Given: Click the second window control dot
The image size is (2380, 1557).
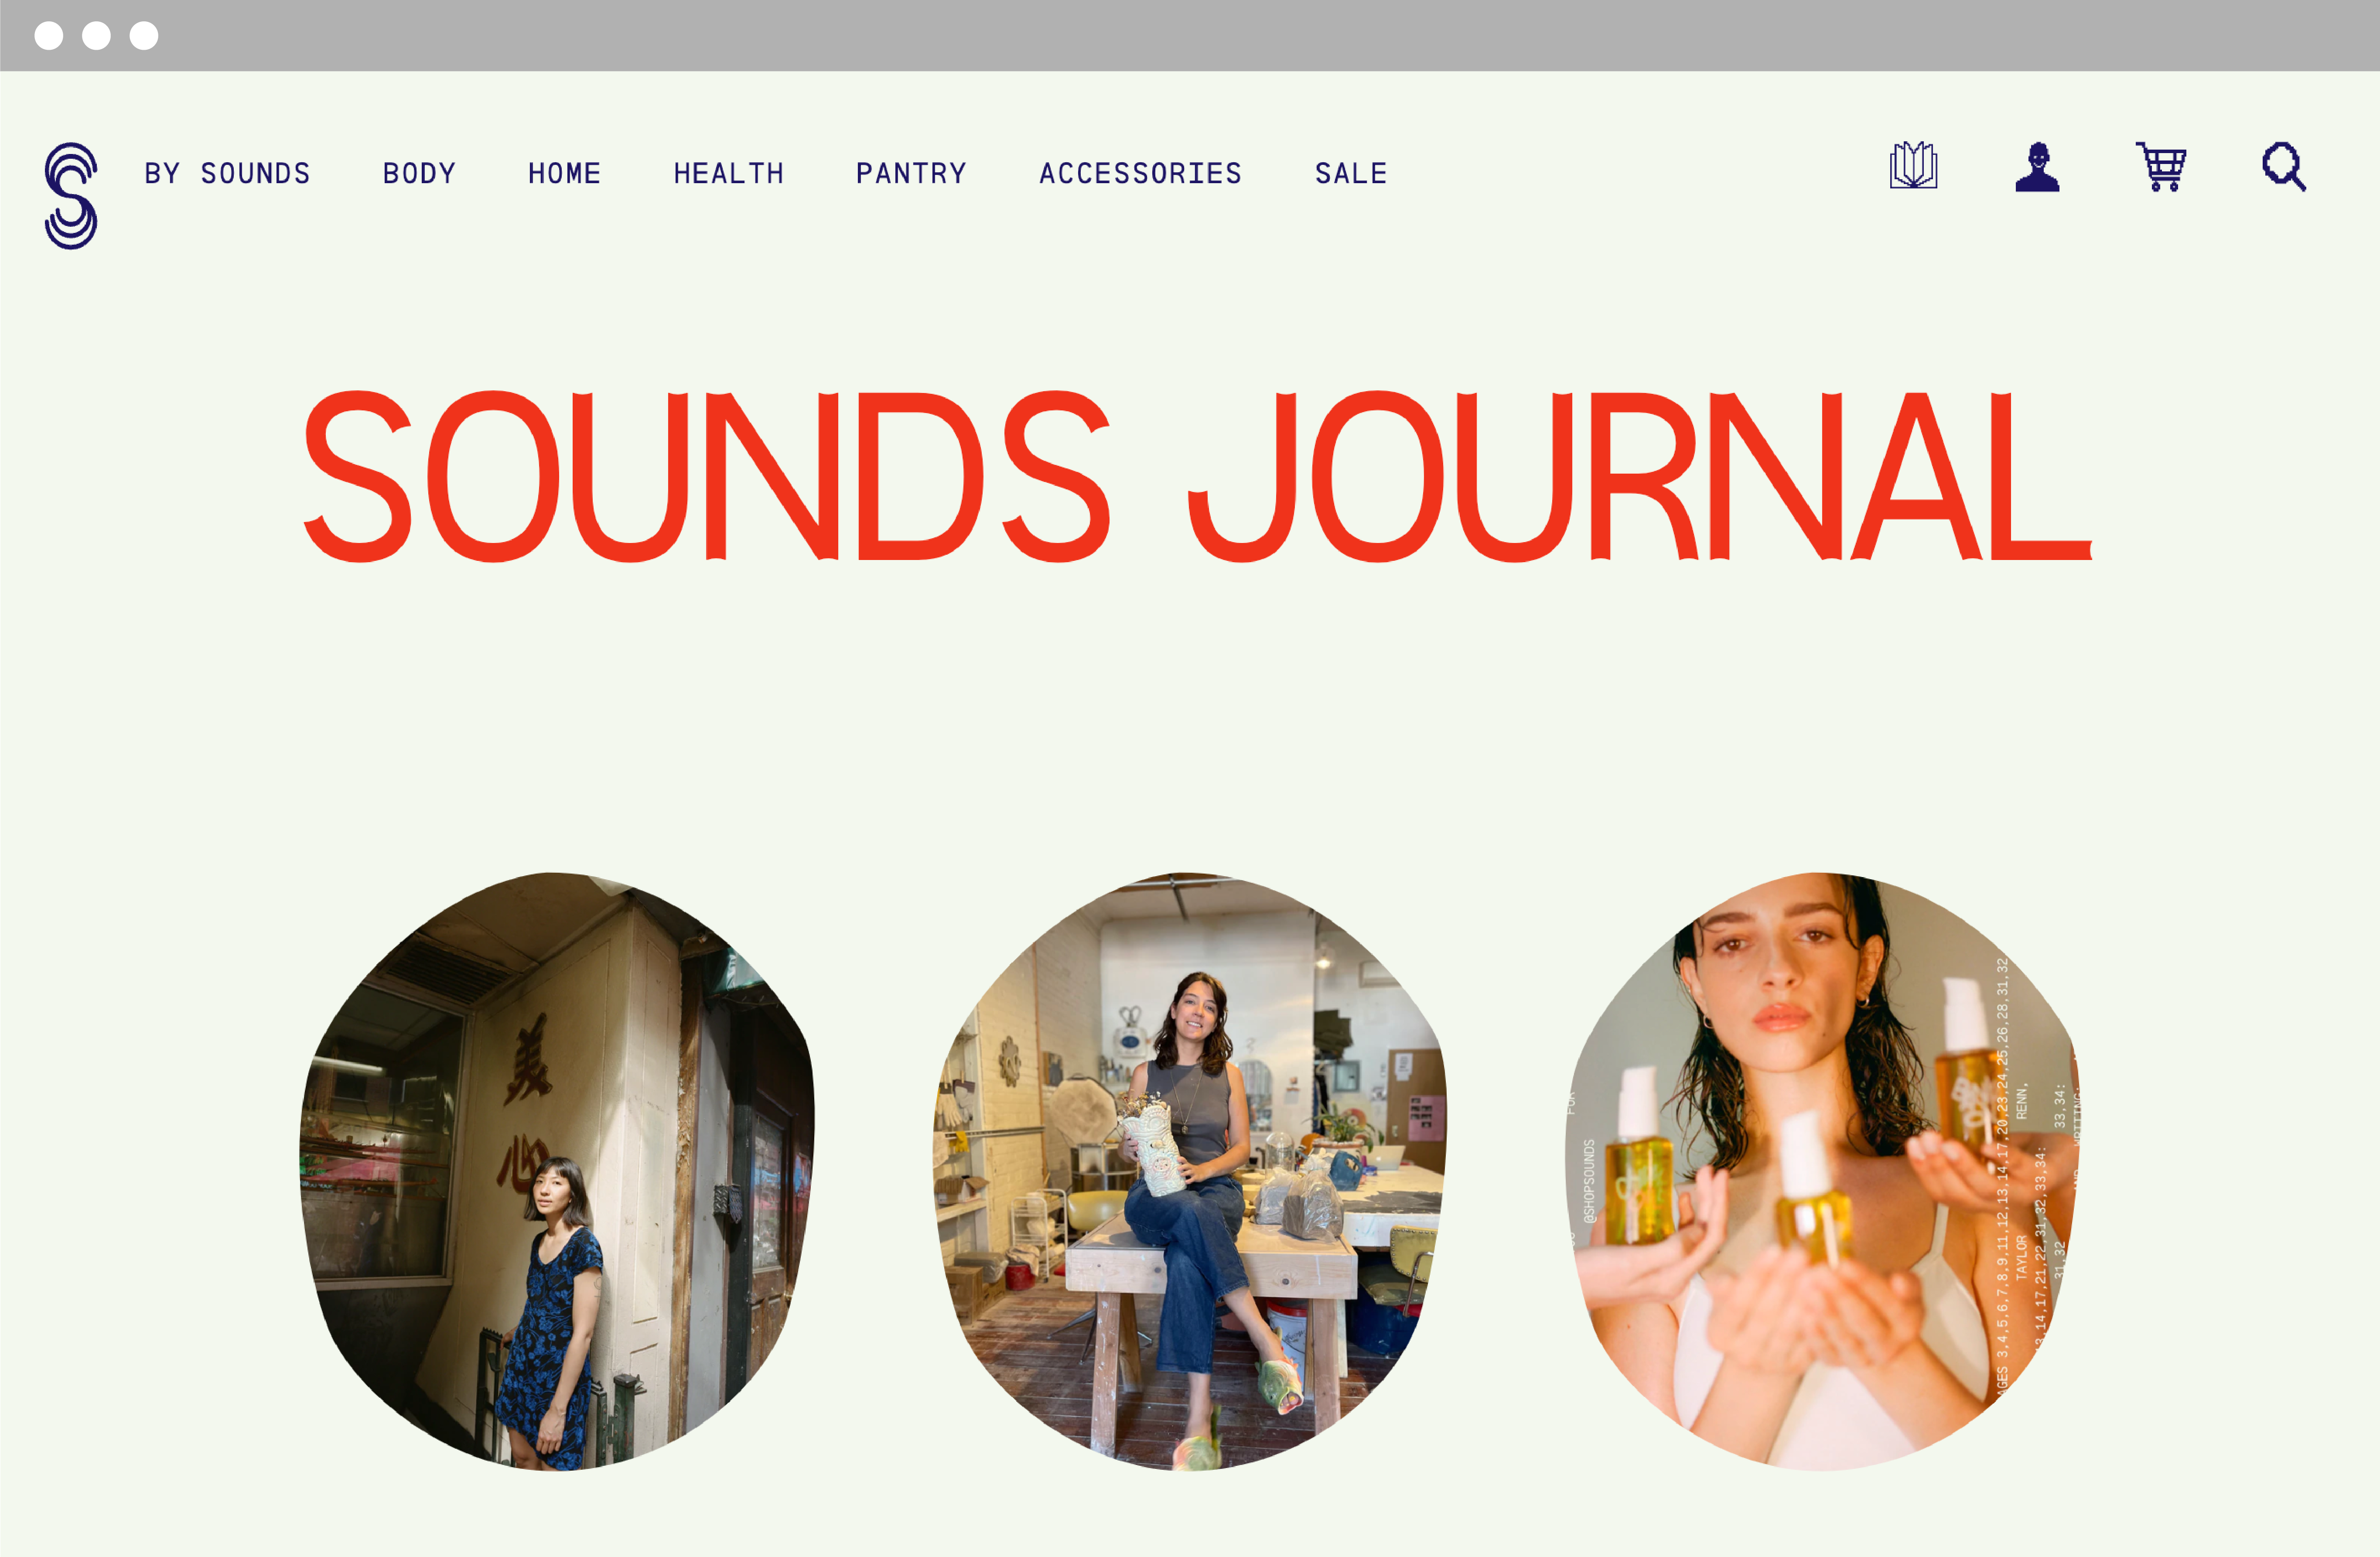Looking at the screenshot, I should 96,36.
